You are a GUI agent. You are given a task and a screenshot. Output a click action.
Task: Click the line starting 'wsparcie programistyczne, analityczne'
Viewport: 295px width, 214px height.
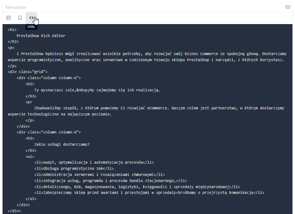click(x=146, y=60)
